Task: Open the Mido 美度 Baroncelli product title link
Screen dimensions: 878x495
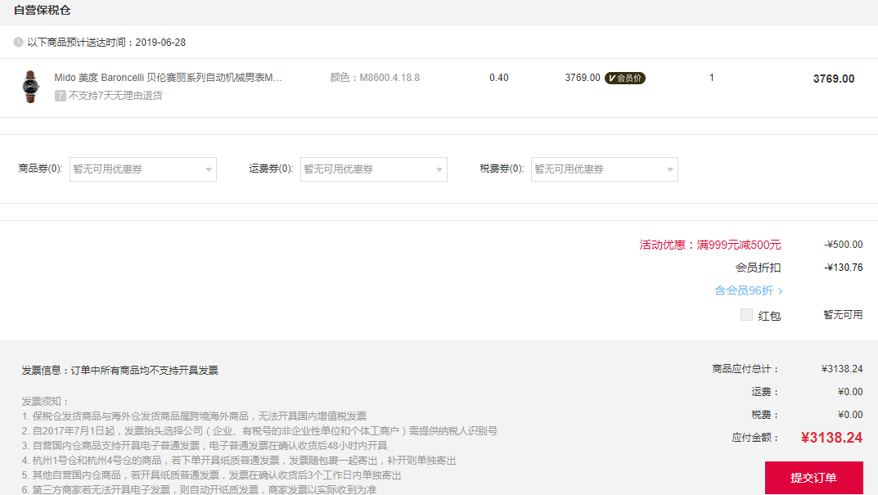Action: [x=168, y=78]
